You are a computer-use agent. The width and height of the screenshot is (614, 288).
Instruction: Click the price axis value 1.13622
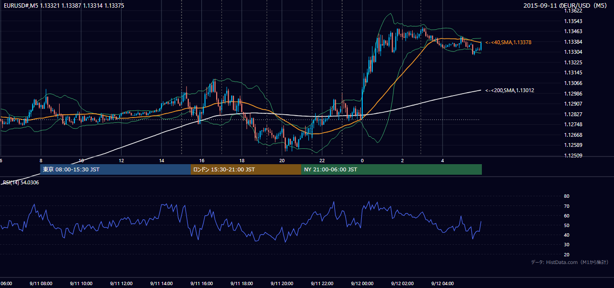574,11
